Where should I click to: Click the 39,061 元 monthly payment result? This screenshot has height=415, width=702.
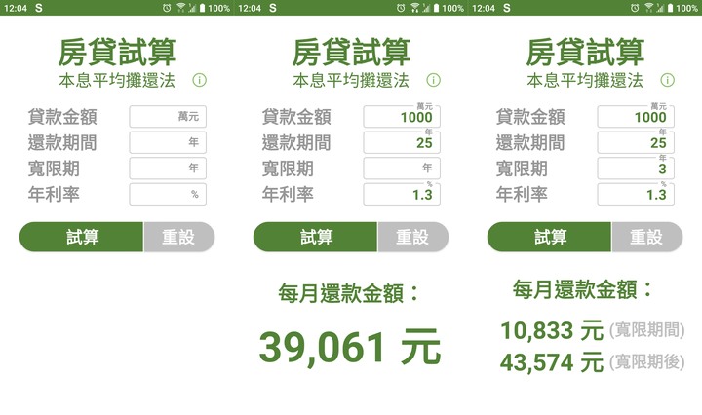coord(350,348)
